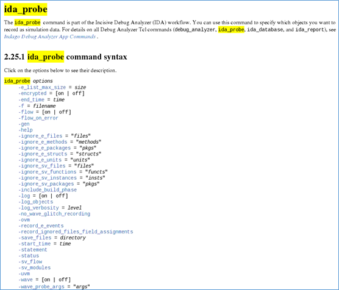Select the -log_verbosity option link
Image resolution: width=339 pixels, height=290 pixels.
(38, 208)
